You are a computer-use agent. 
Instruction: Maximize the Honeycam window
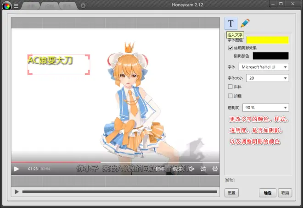coord(281,4)
